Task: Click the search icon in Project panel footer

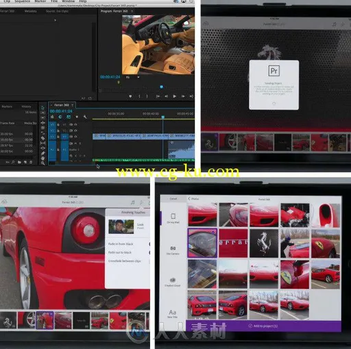Action: [x=13, y=162]
